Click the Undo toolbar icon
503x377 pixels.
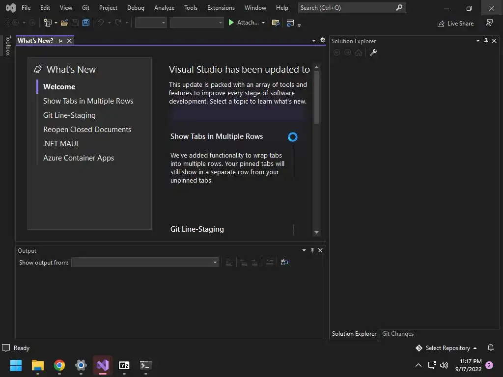click(100, 23)
